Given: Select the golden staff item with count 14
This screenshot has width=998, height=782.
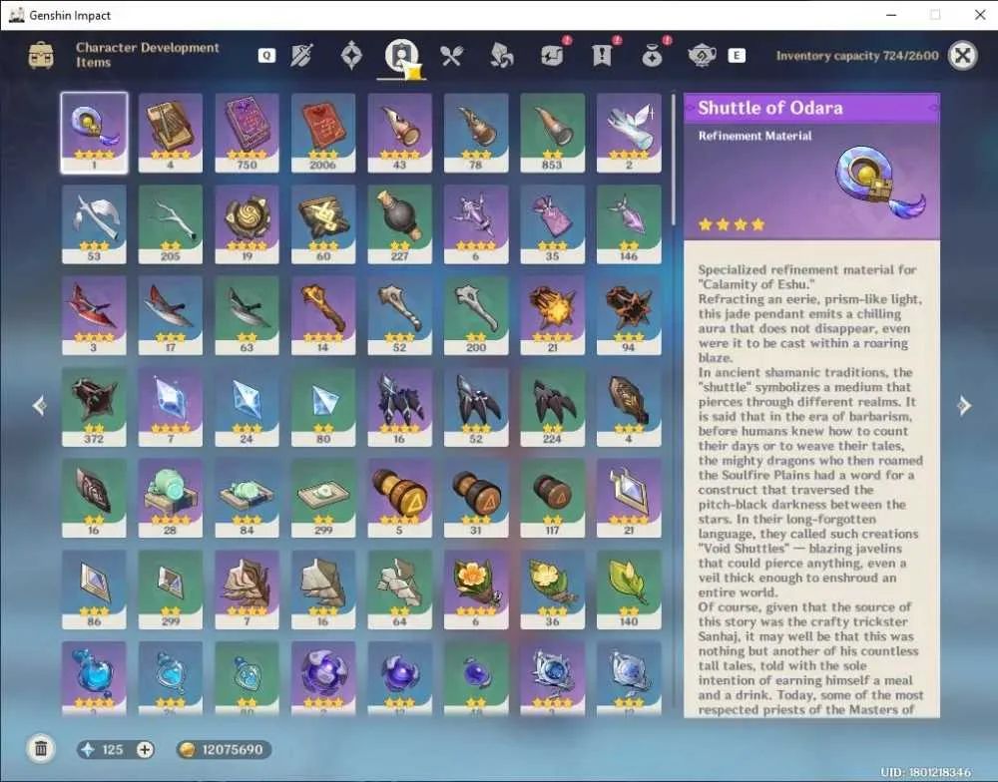Looking at the screenshot, I should click(x=323, y=315).
